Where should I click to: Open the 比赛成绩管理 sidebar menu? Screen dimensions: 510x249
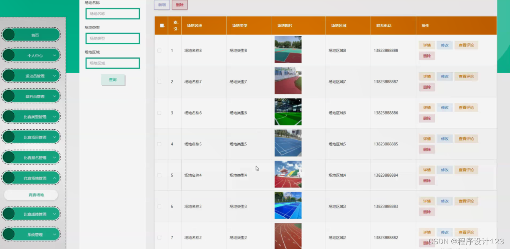click(31, 214)
